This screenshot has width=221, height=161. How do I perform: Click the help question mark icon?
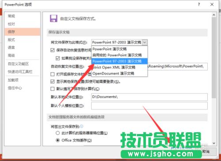(x=199, y=4)
